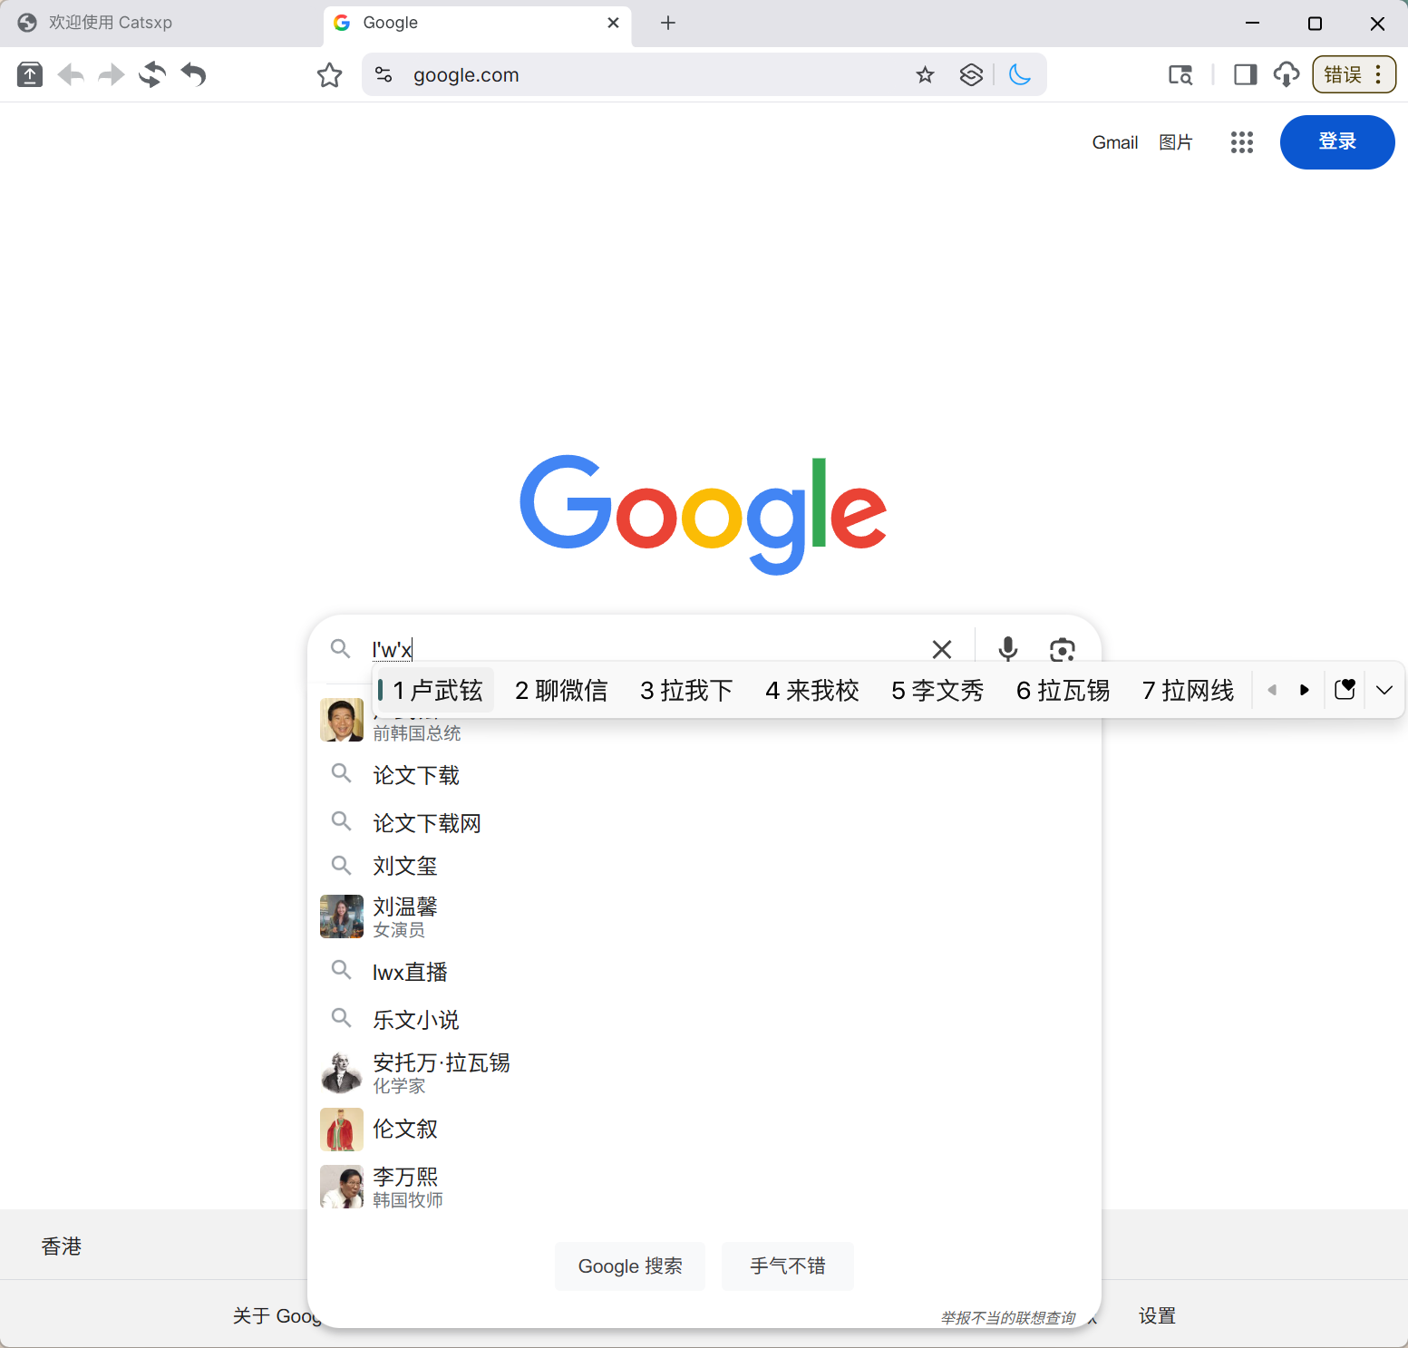The width and height of the screenshot is (1408, 1348).
Task: Go forward using the forward arrow
Action: [111, 74]
